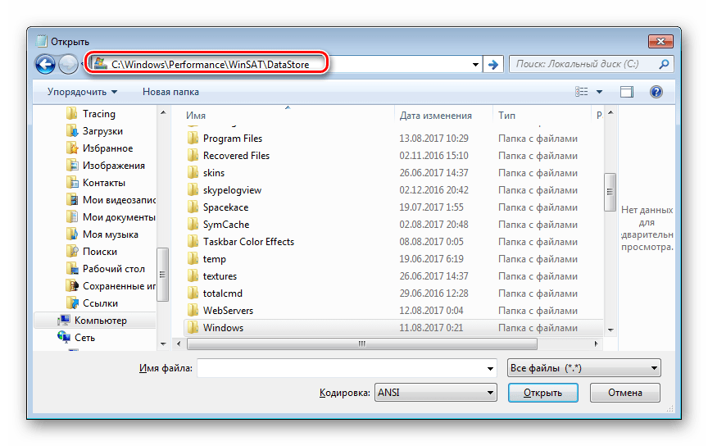Select Контакты in the navigation tree
The image size is (708, 446).
point(104,183)
